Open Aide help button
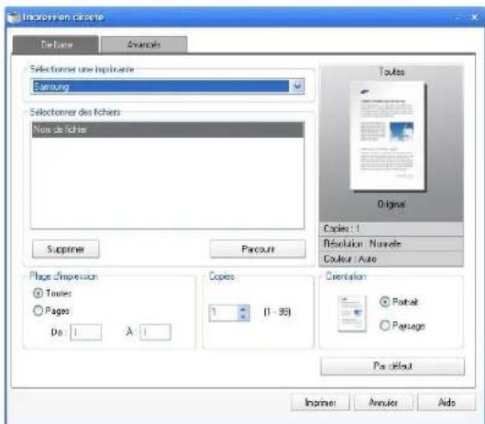The height and width of the screenshot is (424, 485). [446, 402]
